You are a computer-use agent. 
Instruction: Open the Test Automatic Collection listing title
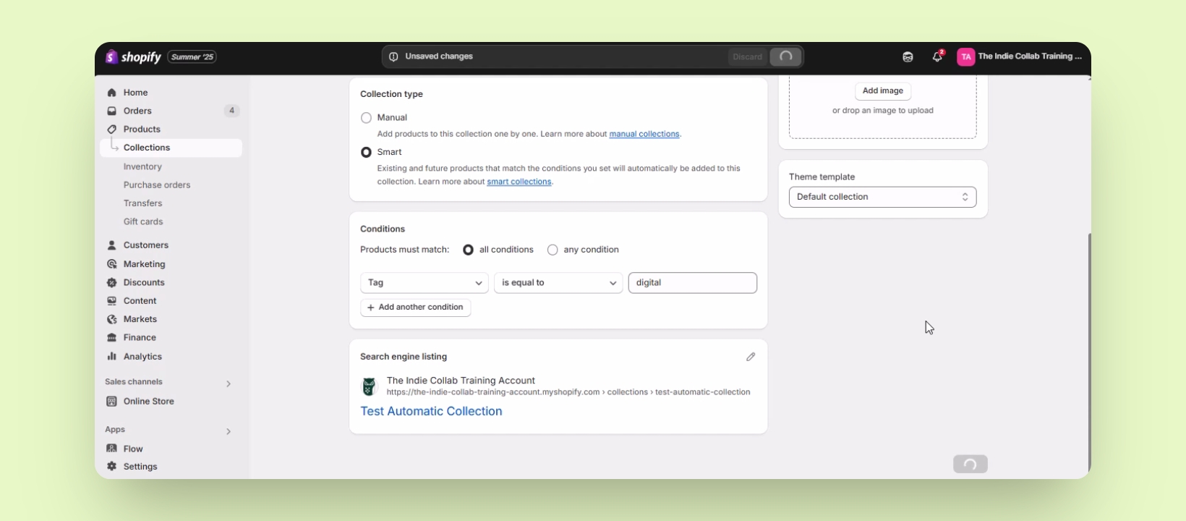pos(431,411)
